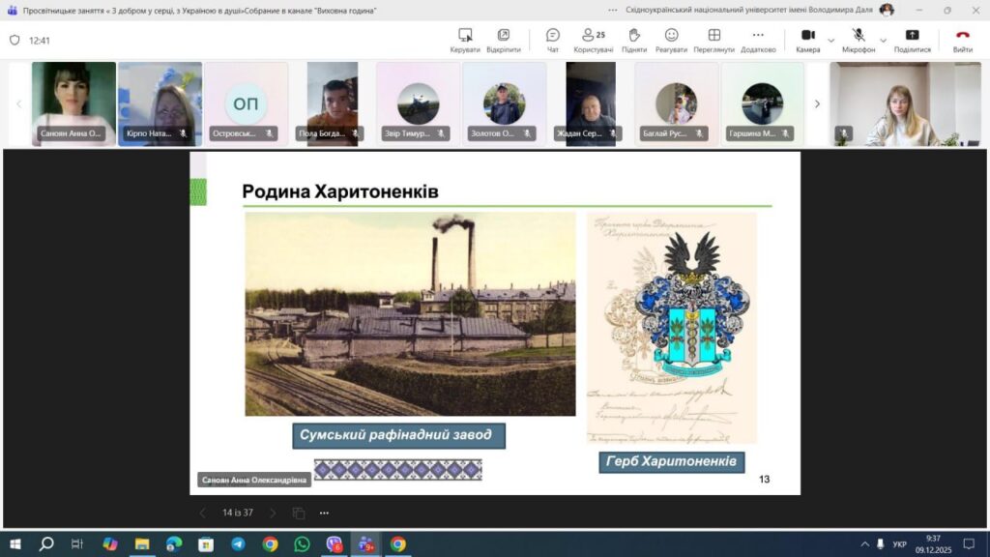Show the participants list (Користувачі)
This screenshot has width=990, height=557.
pos(593,40)
